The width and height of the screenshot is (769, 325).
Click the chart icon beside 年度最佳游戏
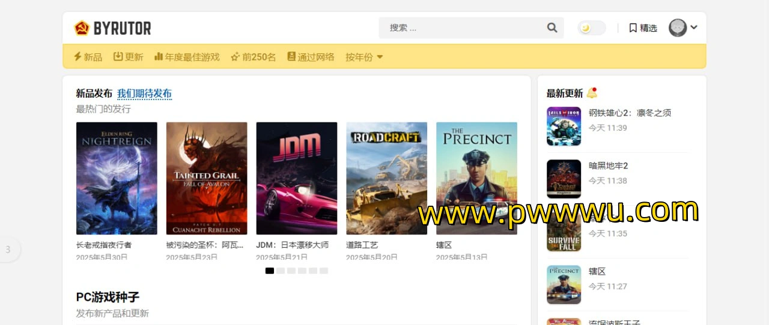(x=159, y=56)
